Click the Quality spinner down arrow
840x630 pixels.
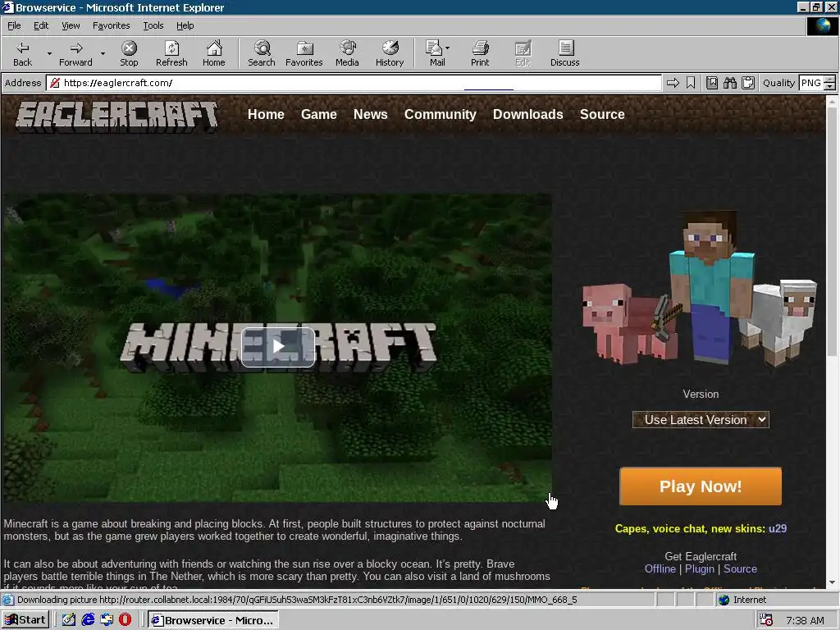point(830,87)
